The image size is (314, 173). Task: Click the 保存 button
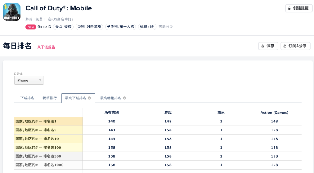click(x=268, y=46)
